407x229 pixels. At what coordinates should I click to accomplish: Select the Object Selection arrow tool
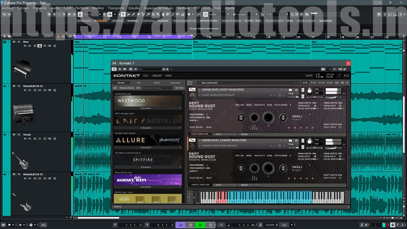coord(123,15)
